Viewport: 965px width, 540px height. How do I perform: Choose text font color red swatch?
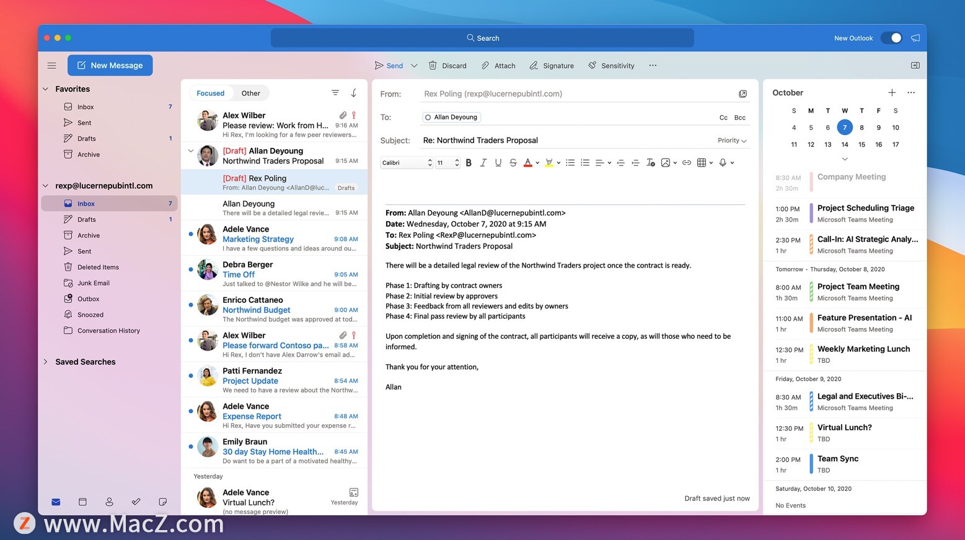click(528, 163)
